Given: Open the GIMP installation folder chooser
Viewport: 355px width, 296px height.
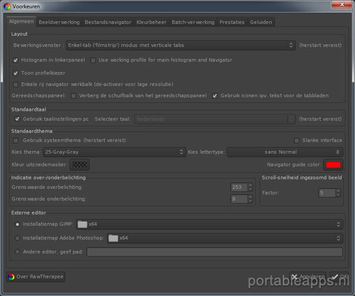Looking at the screenshot, I should (x=209, y=225).
